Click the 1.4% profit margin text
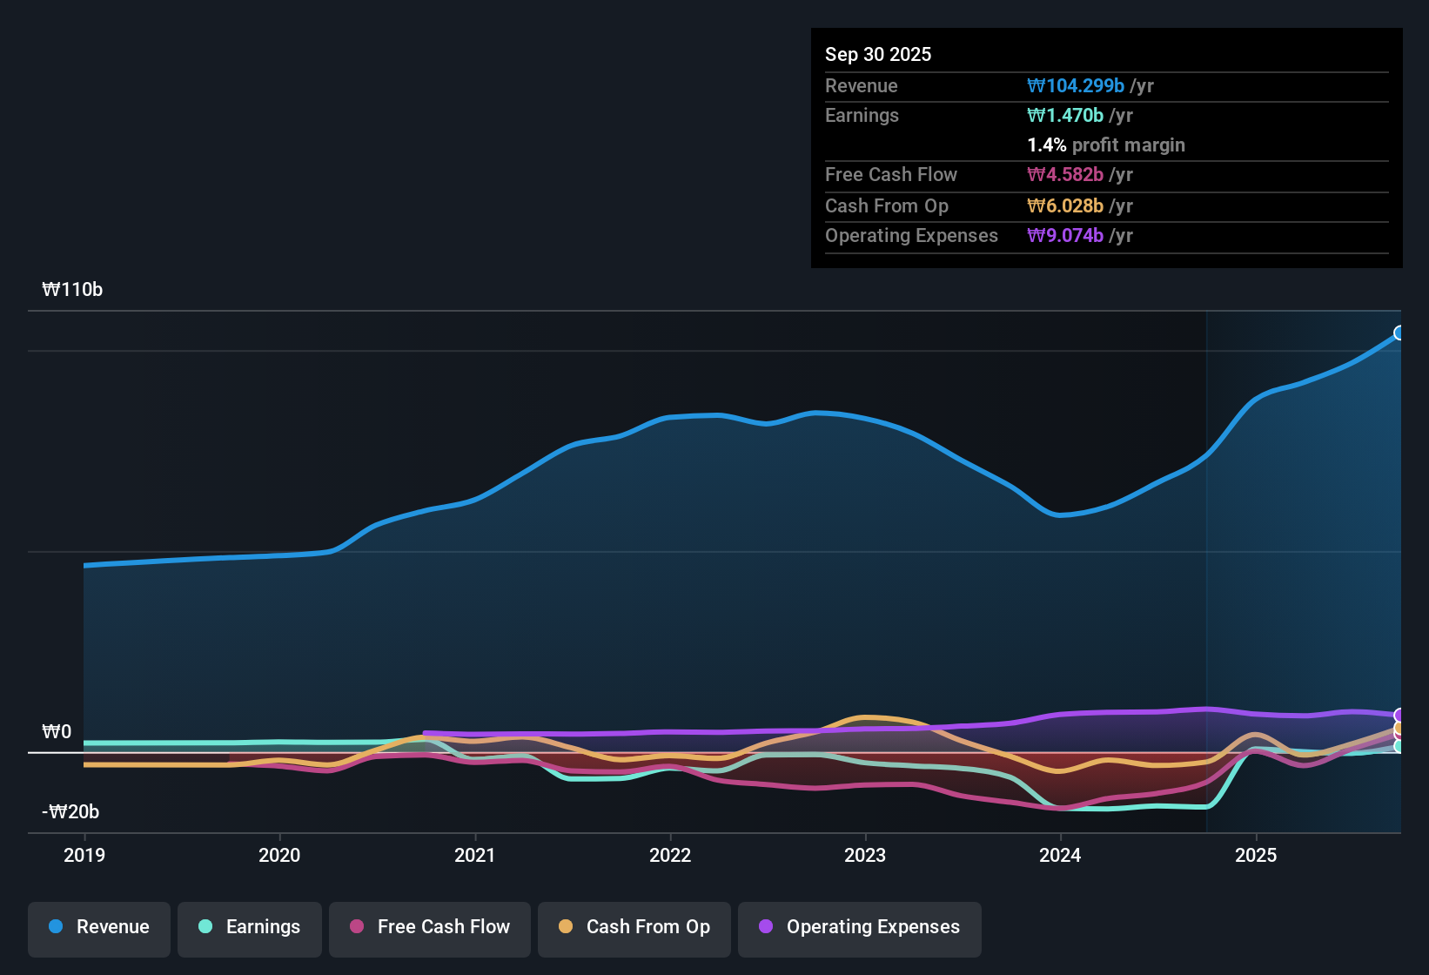The height and width of the screenshot is (975, 1429). 1105,145
